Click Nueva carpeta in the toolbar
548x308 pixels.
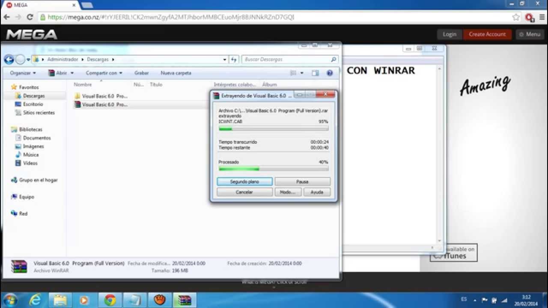point(176,73)
